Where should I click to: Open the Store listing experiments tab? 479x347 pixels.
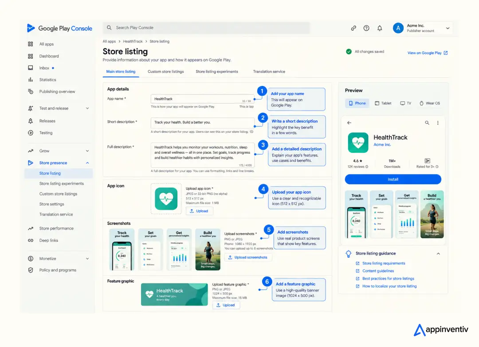217,72
